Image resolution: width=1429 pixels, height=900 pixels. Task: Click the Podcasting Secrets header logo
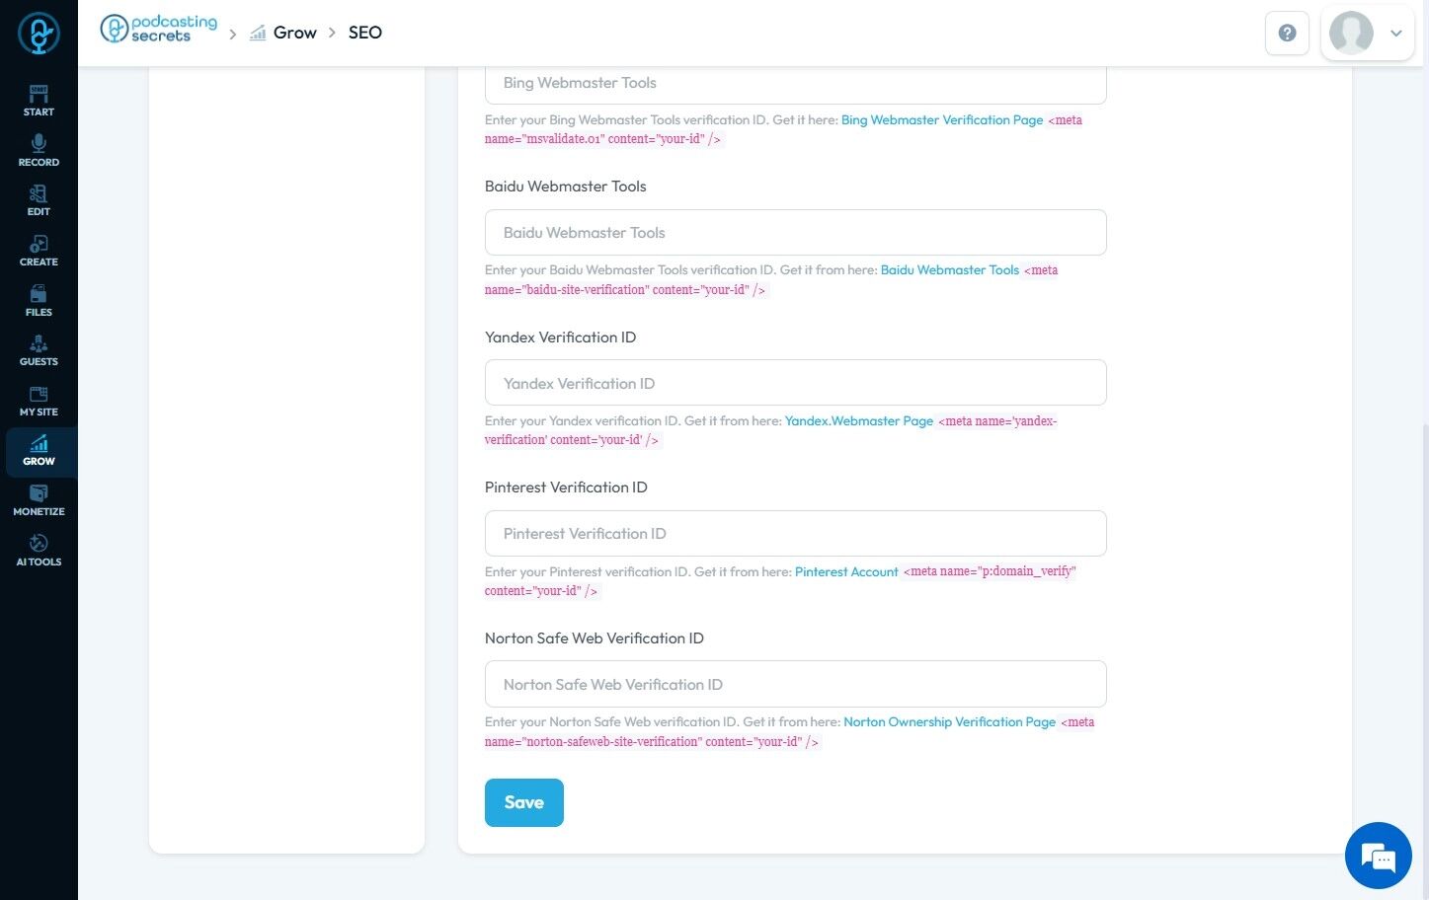point(159,29)
